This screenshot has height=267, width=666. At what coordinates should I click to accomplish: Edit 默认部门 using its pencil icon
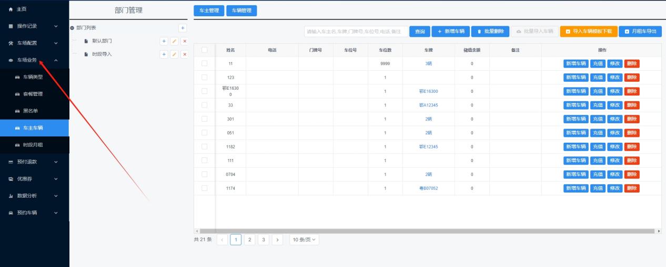coord(174,41)
